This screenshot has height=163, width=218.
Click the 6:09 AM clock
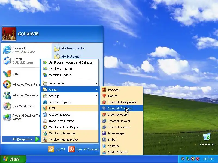pyautogui.click(x=208, y=159)
